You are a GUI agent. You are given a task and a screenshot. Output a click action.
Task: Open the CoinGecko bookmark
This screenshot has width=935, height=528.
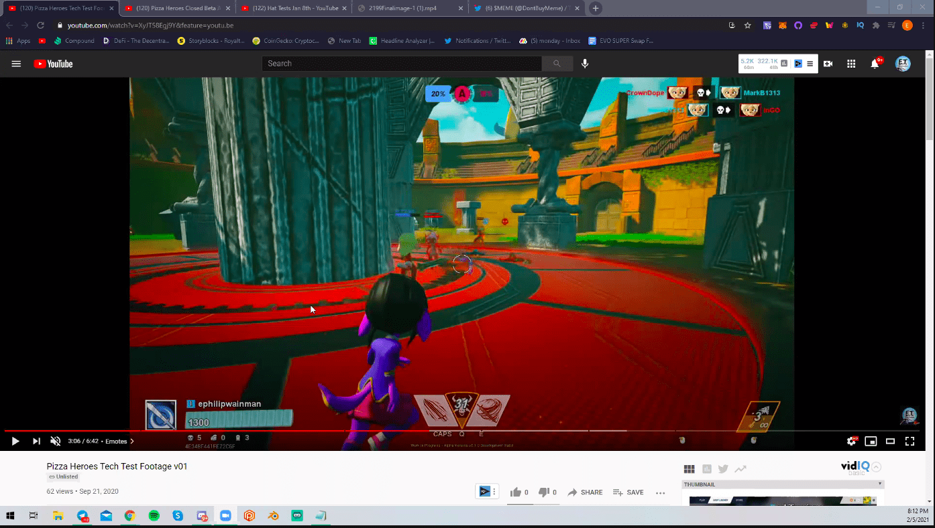pyautogui.click(x=286, y=41)
